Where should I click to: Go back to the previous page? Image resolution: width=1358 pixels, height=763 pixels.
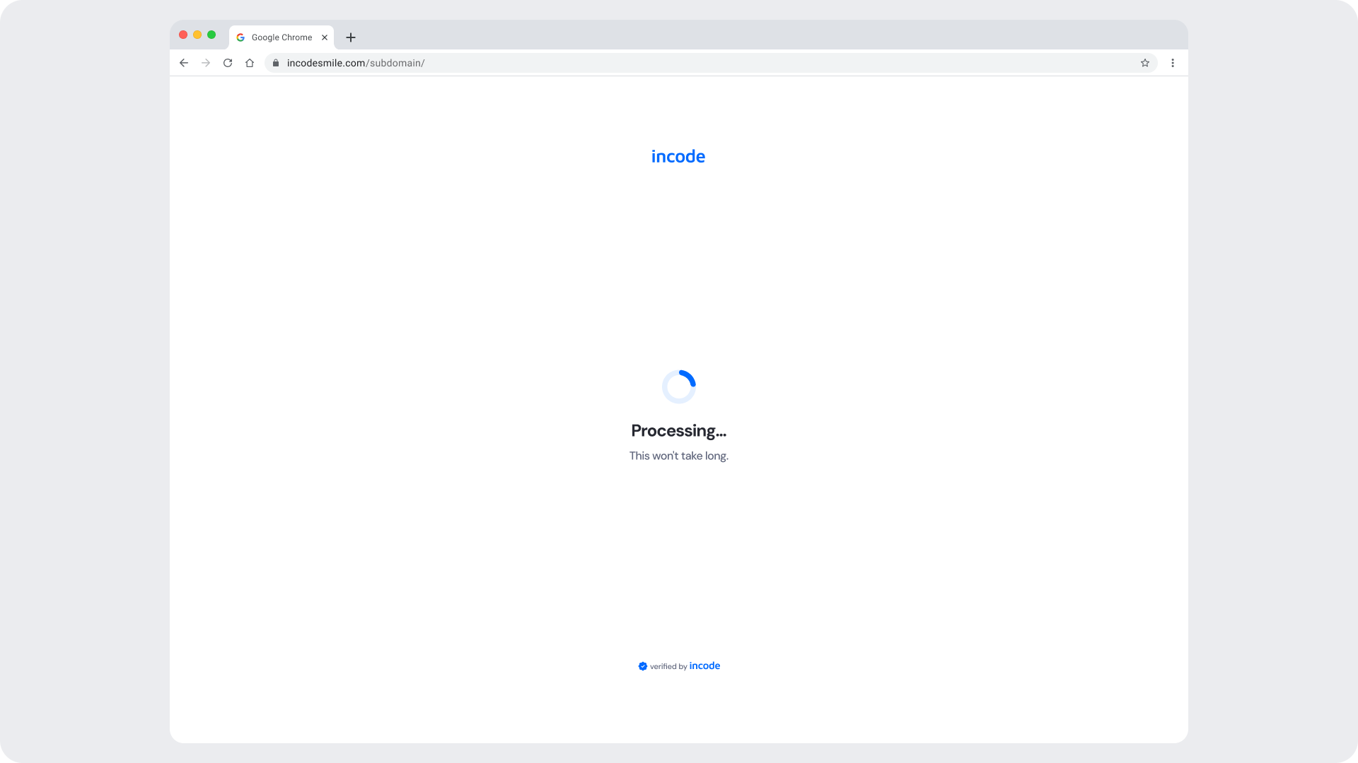pos(184,63)
